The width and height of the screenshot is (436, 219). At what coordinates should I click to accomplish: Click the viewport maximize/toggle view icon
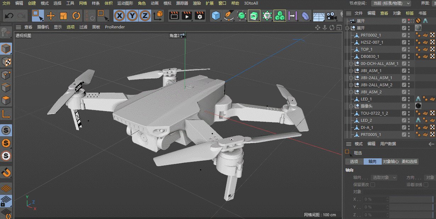pyautogui.click(x=339, y=27)
